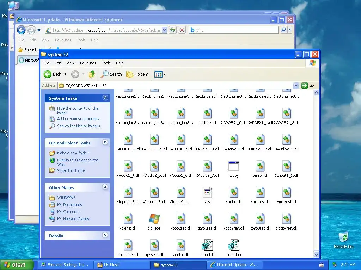Go up one folder level
The image size is (361, 270).
(92, 74)
